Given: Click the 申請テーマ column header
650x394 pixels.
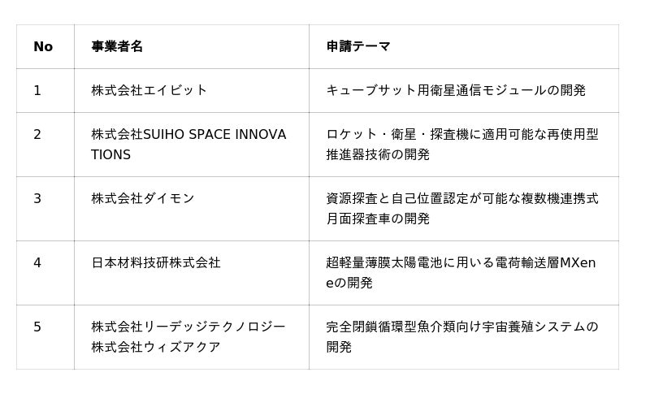Looking at the screenshot, I should click(x=358, y=47).
